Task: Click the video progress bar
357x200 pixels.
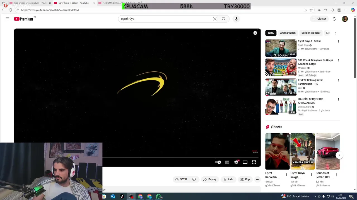Action: [180, 157]
